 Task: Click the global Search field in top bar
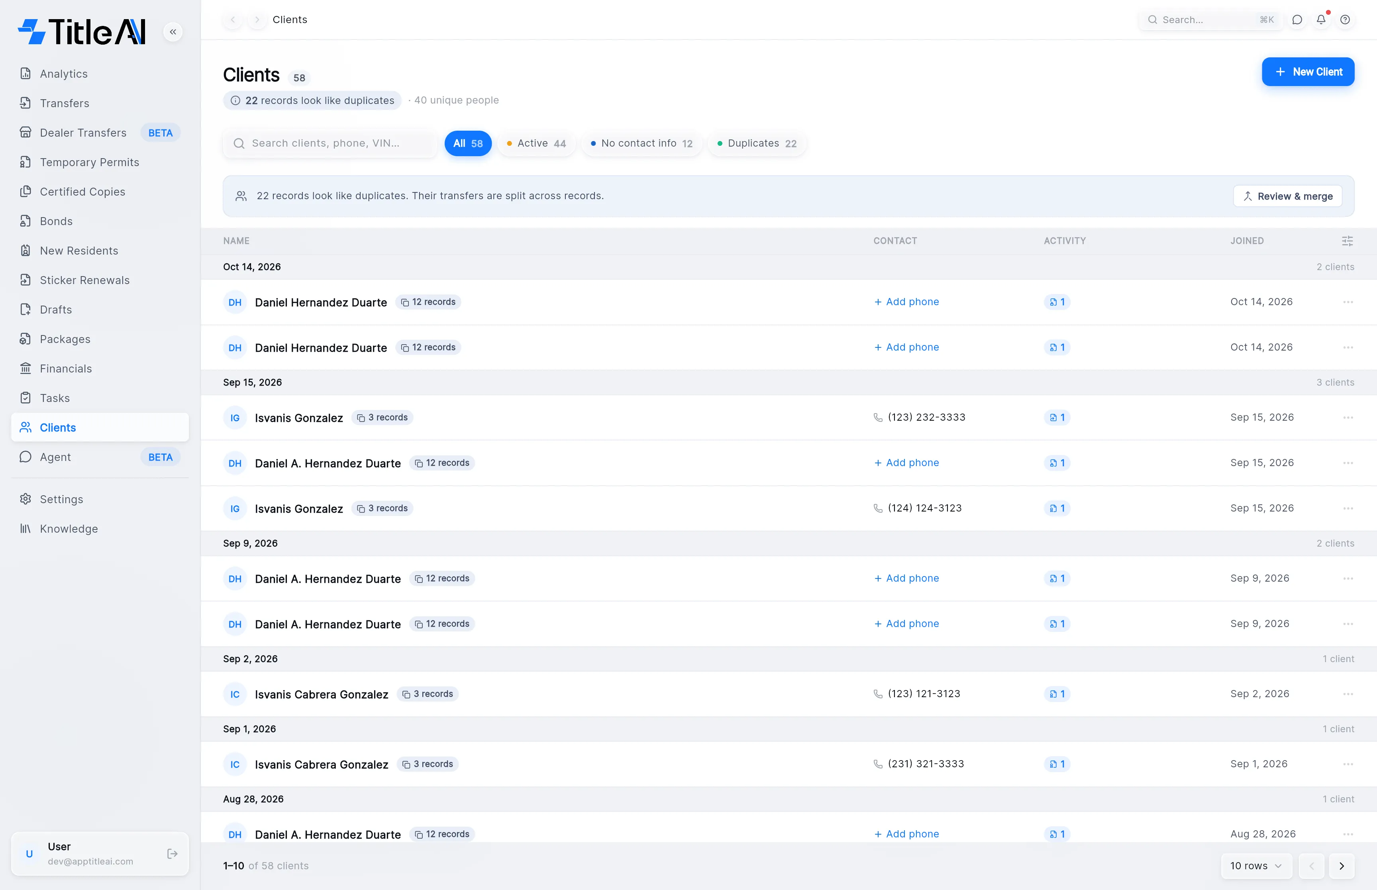coord(1210,20)
